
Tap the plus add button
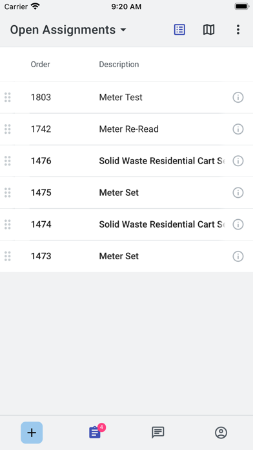click(32, 433)
